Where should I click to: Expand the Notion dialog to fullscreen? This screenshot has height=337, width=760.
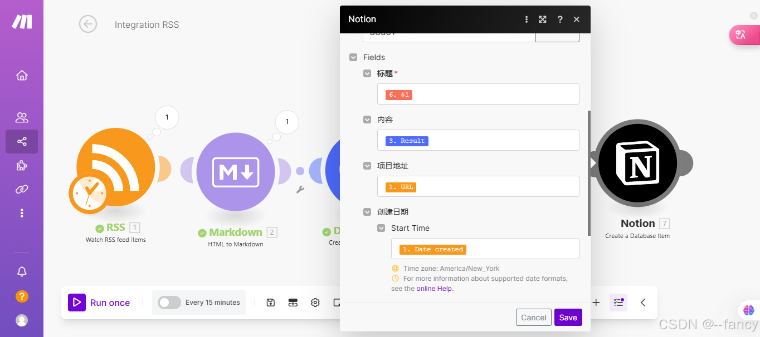543,19
